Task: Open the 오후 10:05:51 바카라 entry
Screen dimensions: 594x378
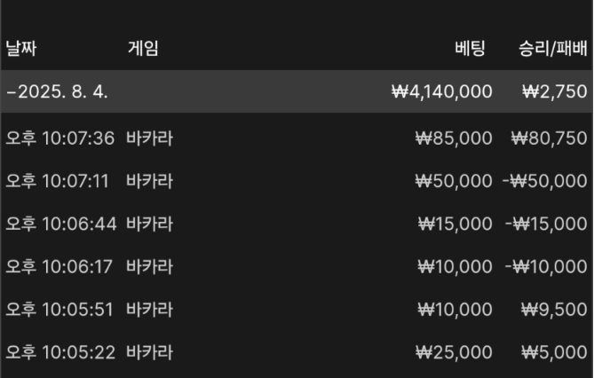Action: (297, 310)
